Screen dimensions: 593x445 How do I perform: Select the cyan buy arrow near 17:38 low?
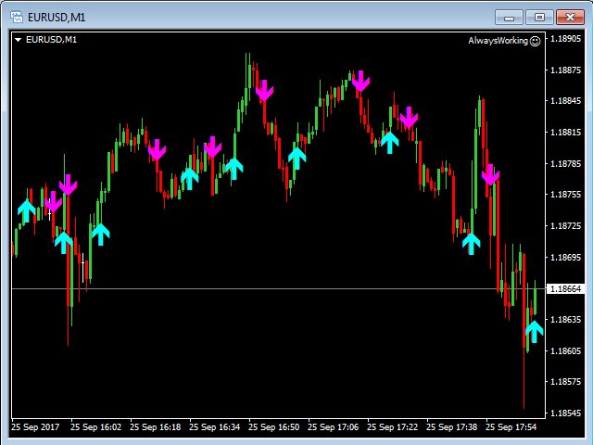click(x=472, y=244)
